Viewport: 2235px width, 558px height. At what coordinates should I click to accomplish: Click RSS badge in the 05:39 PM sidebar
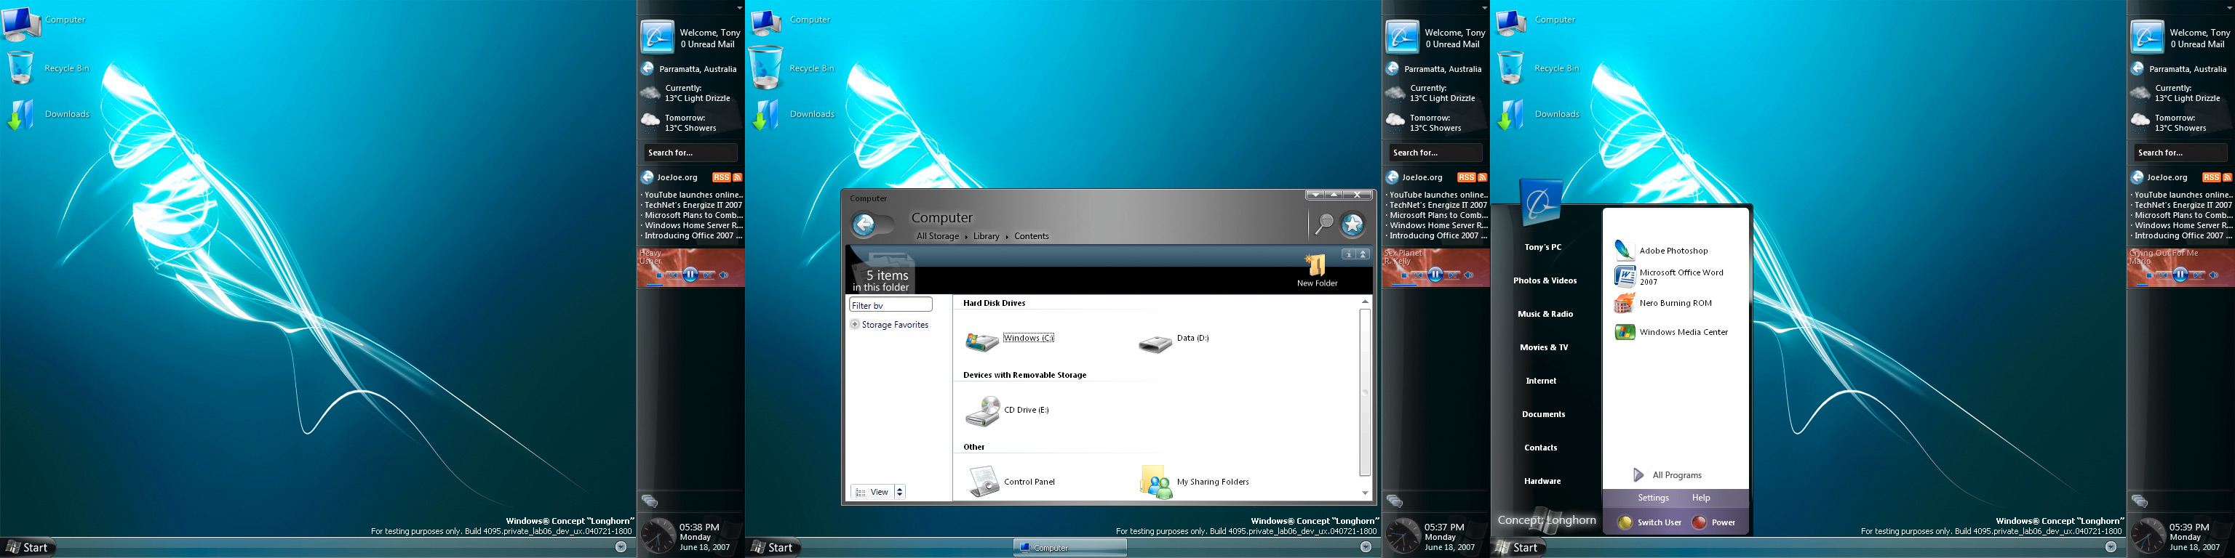[2211, 177]
